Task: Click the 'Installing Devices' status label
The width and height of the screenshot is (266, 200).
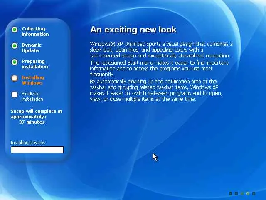Action: coord(28,142)
